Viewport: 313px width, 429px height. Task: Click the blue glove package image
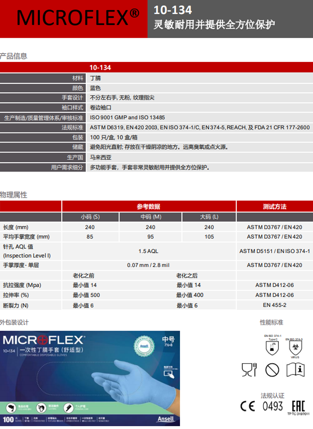tap(90, 378)
